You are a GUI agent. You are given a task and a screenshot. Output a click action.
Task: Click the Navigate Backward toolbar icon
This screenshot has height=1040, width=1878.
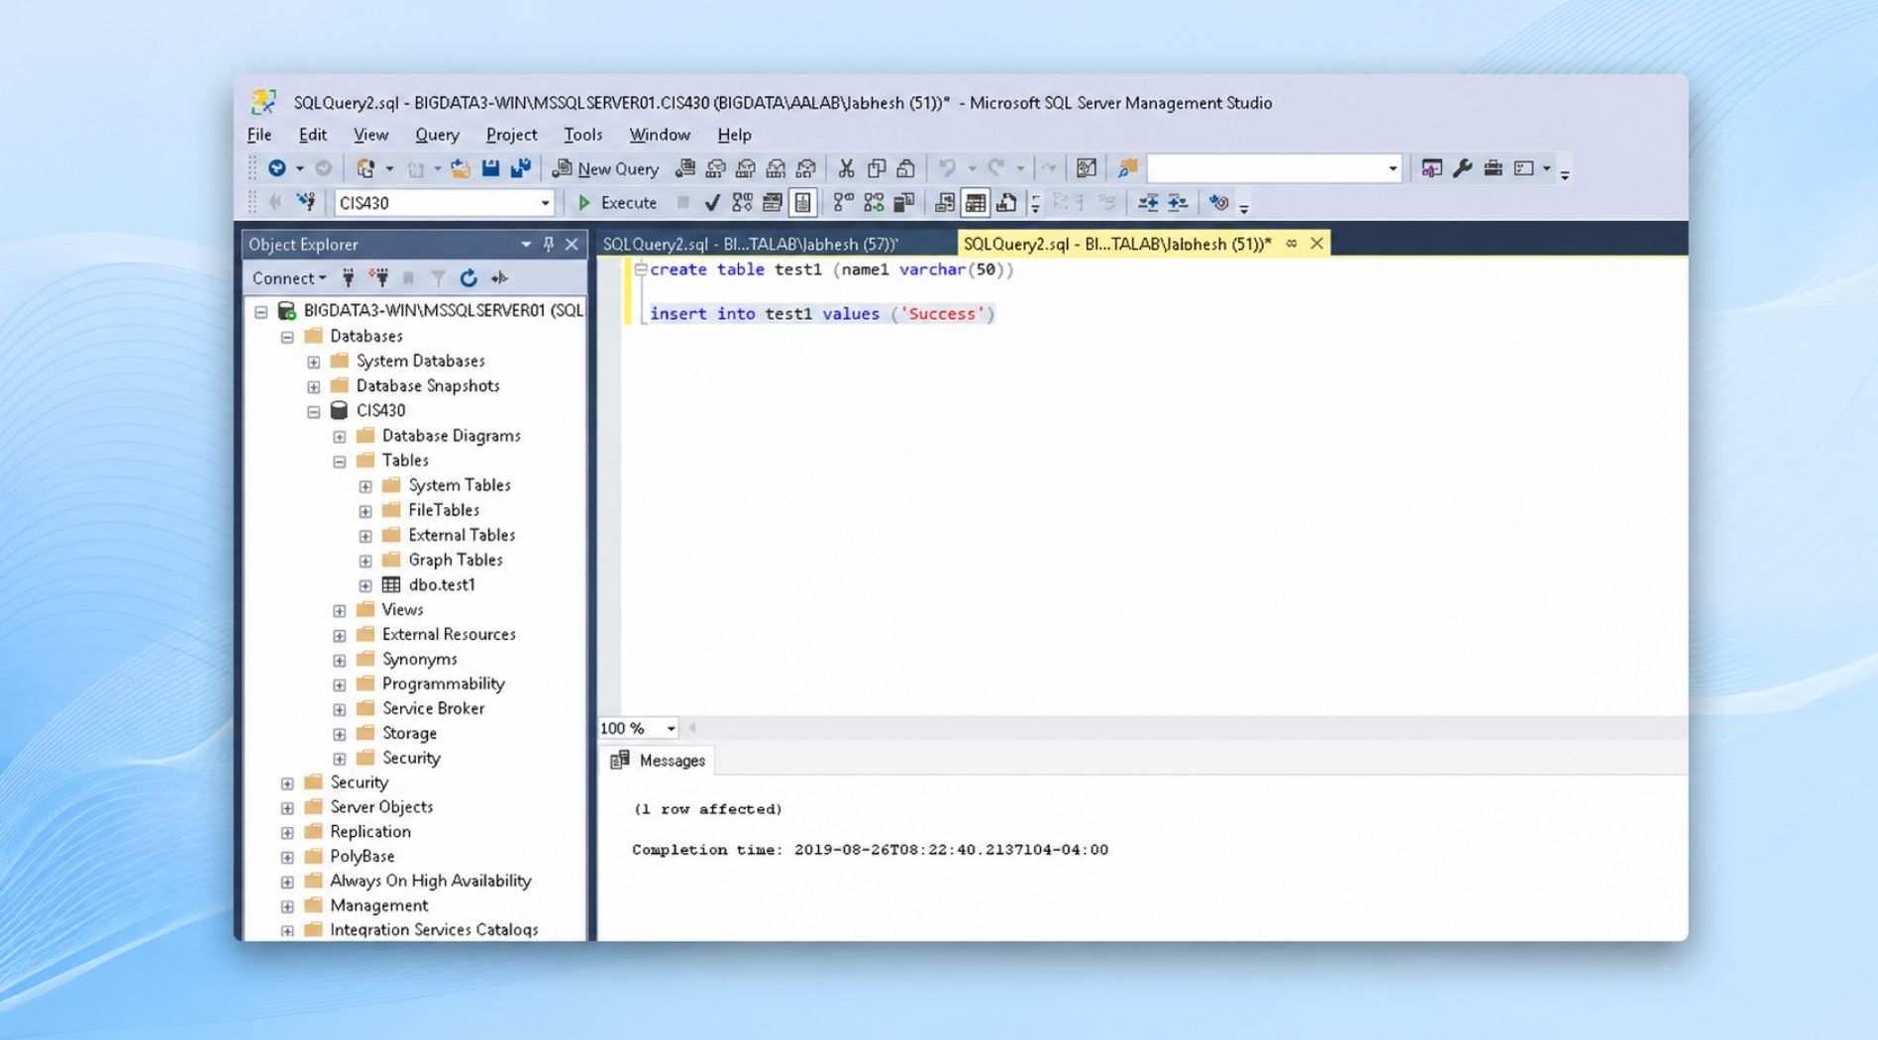pyautogui.click(x=277, y=168)
